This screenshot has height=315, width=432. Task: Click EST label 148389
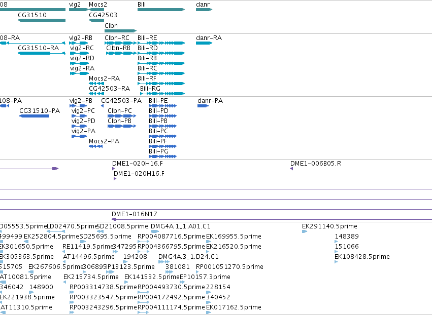click(x=347, y=237)
